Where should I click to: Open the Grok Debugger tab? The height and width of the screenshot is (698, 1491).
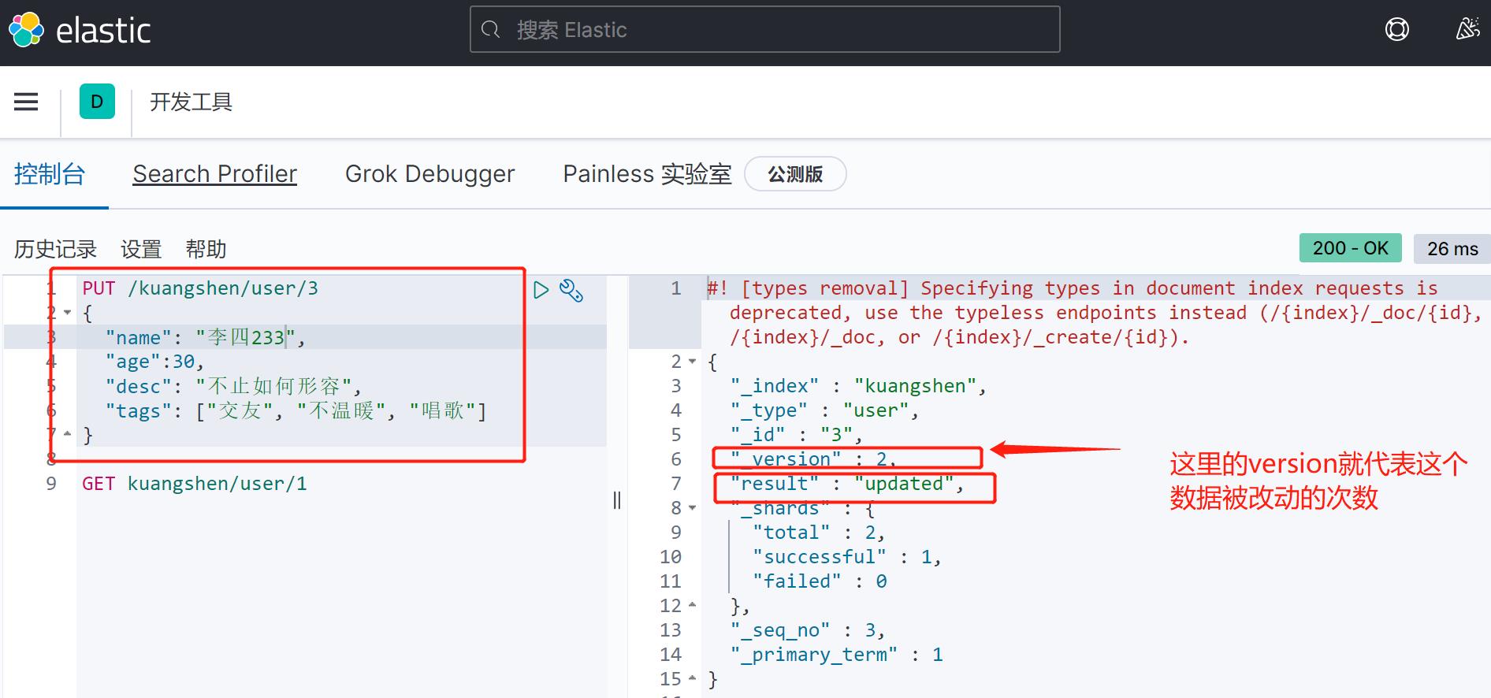pyautogui.click(x=429, y=174)
